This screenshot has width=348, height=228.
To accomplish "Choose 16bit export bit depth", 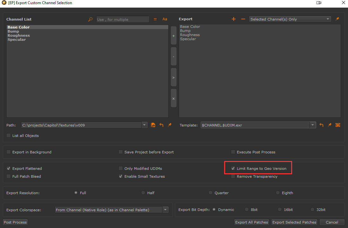I will [x=280, y=210].
